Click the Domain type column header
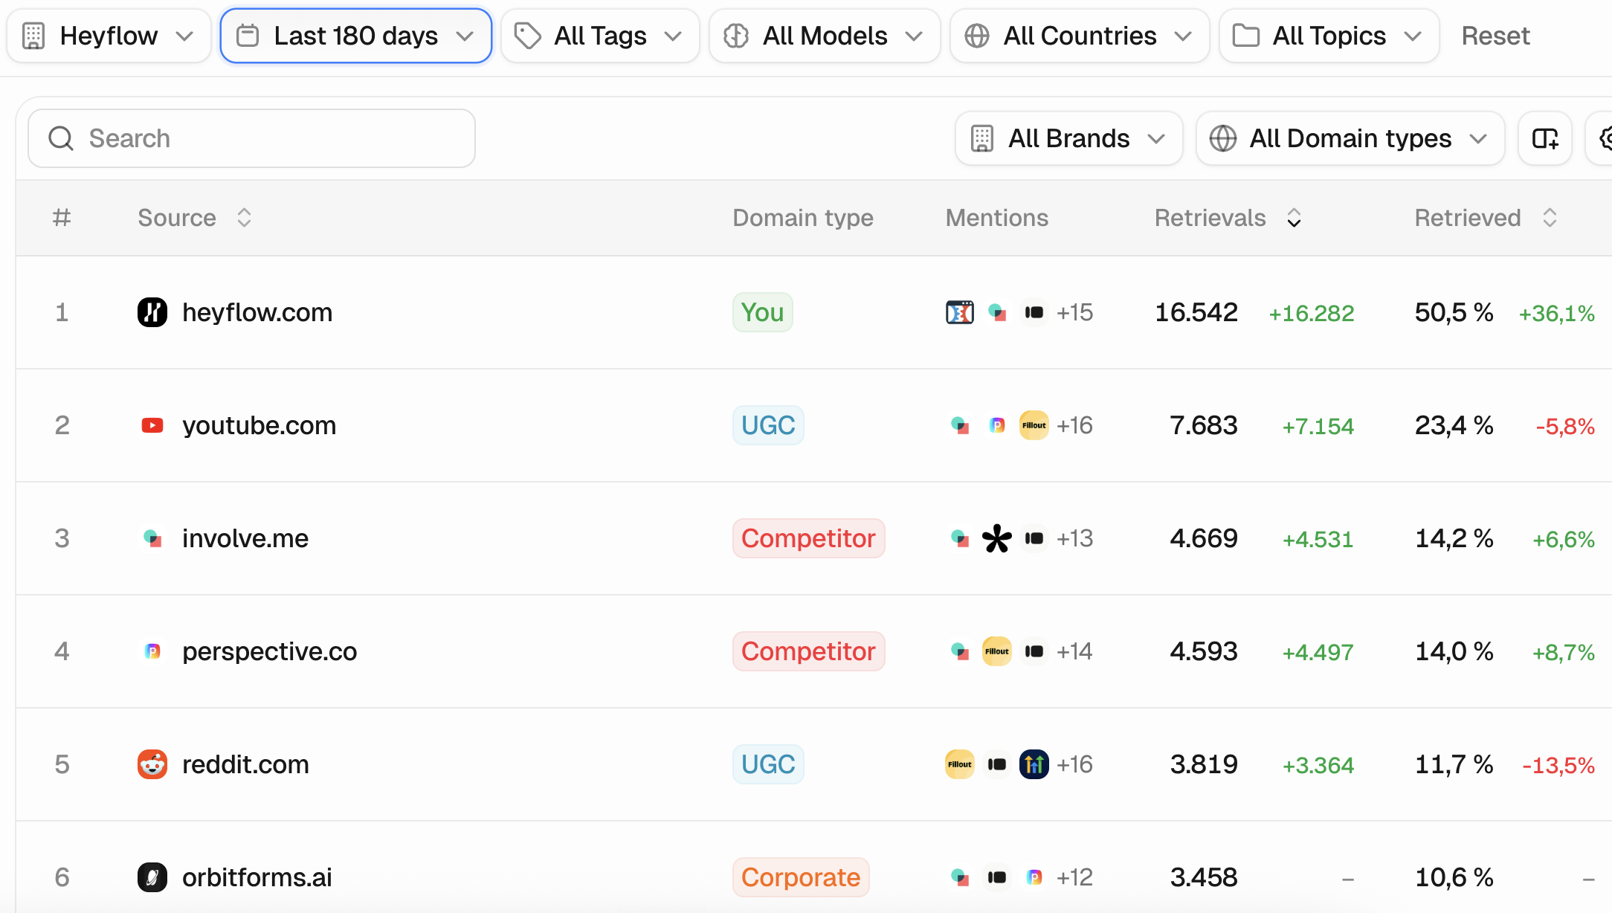Viewport: 1612px width, 913px height. tap(803, 218)
